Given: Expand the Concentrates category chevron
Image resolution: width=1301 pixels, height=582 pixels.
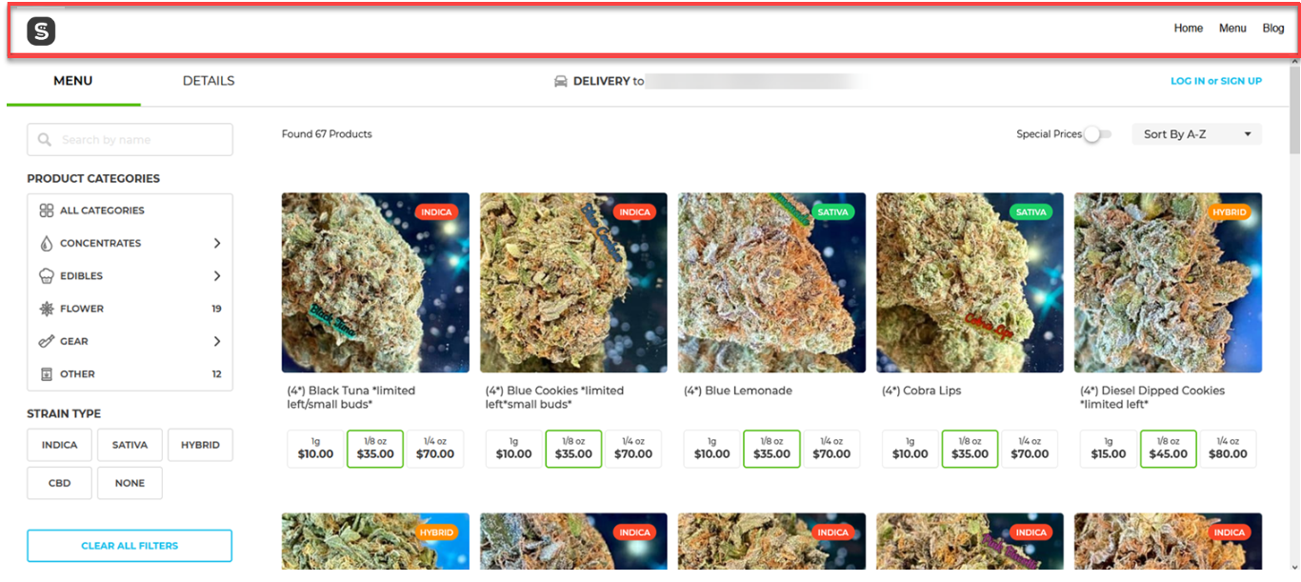Looking at the screenshot, I should click(217, 243).
